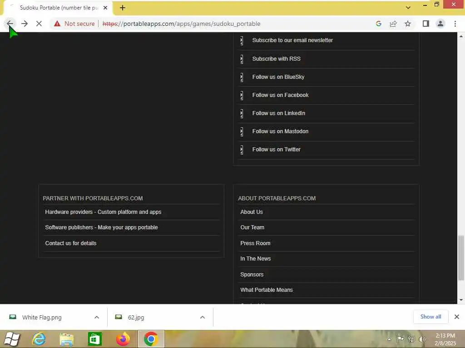Open Subscribe to our email newsletter
This screenshot has height=348, width=465.
point(292,40)
